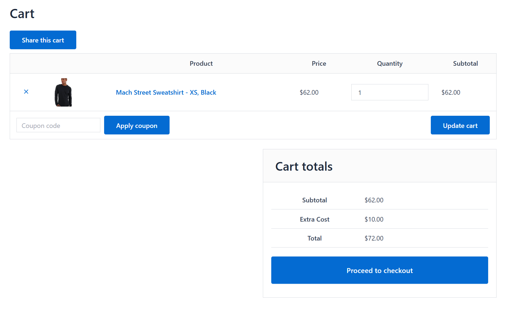506x314 pixels.
Task: Hit the Update cart button
Action: 460,125
